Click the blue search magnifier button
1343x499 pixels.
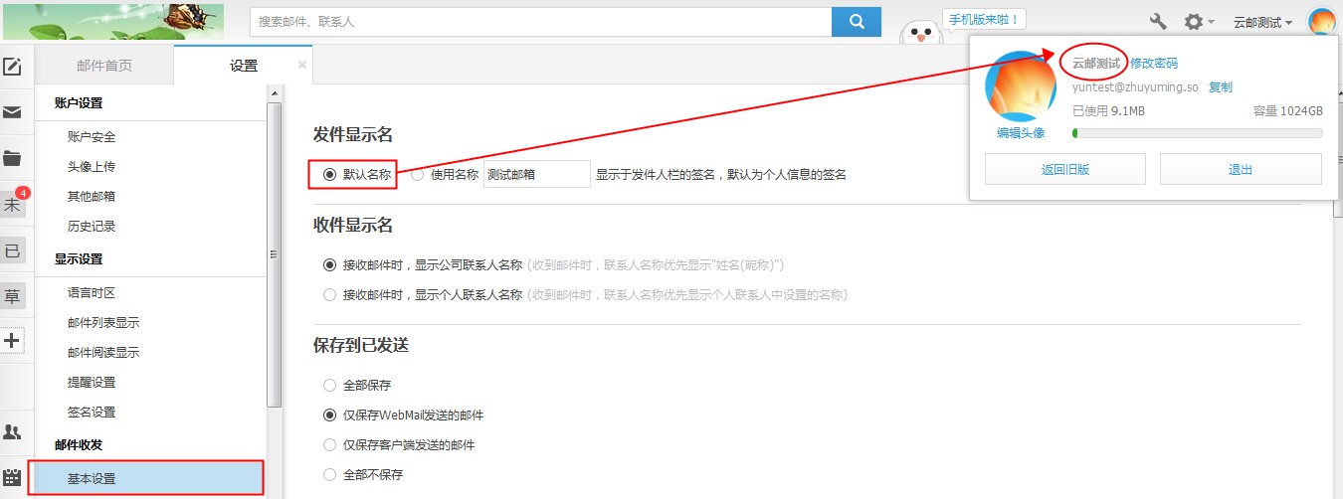[856, 21]
